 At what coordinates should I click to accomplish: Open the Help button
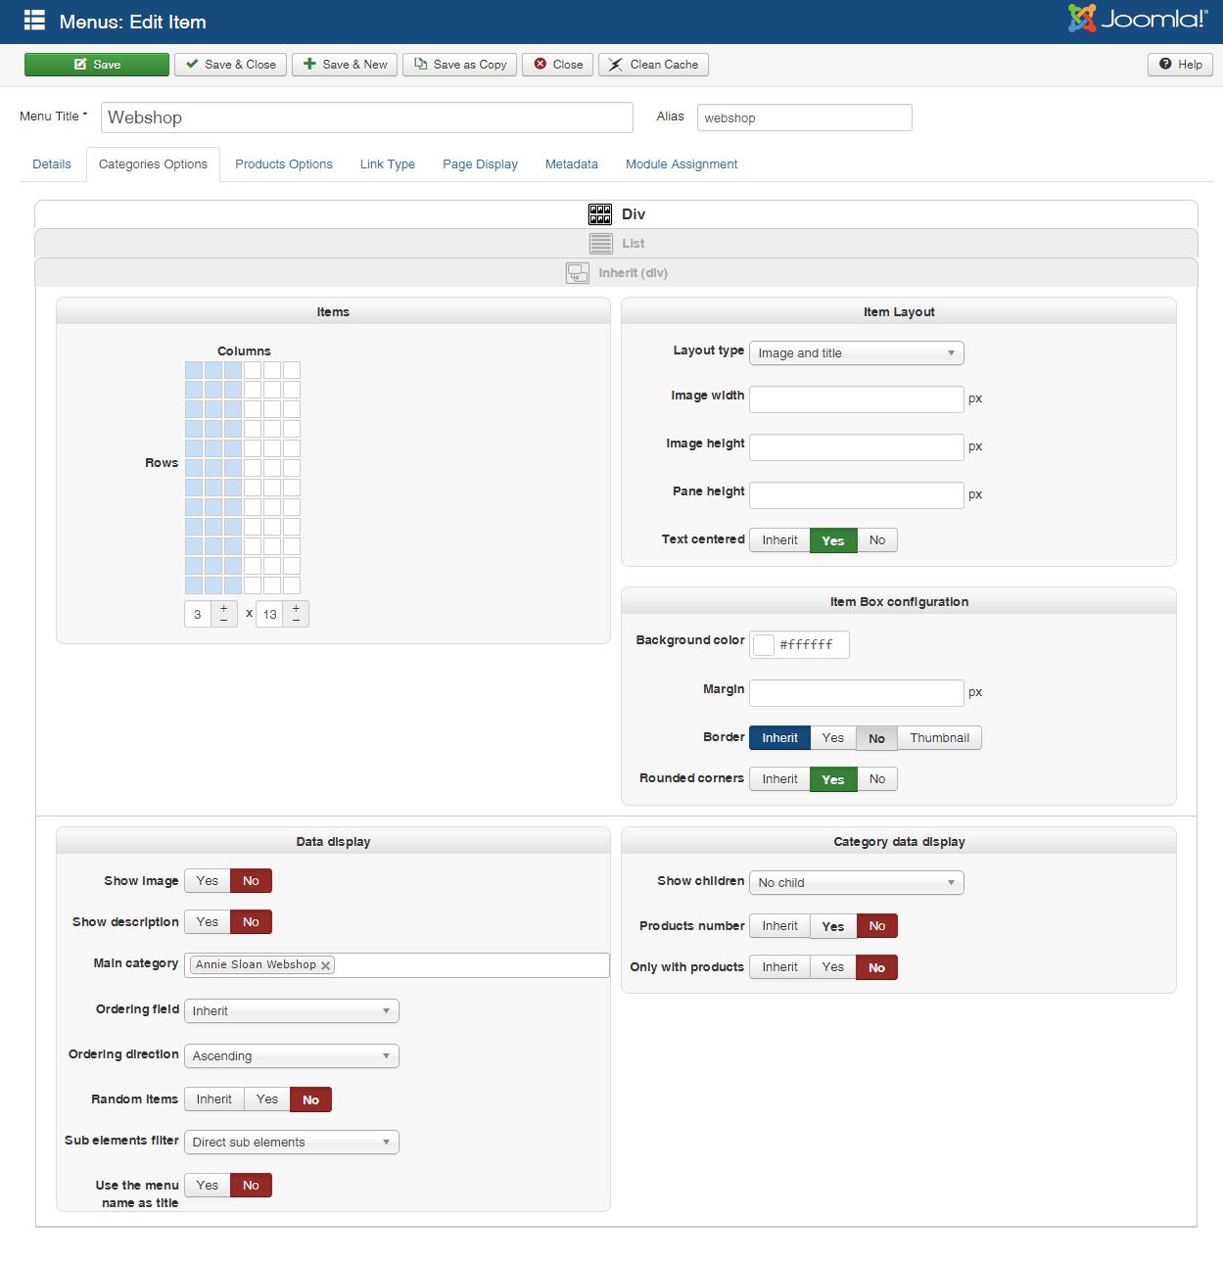click(x=1180, y=65)
